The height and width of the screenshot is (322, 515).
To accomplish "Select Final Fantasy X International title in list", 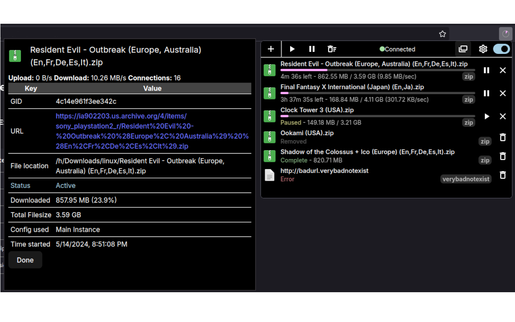I will (x=352, y=87).
